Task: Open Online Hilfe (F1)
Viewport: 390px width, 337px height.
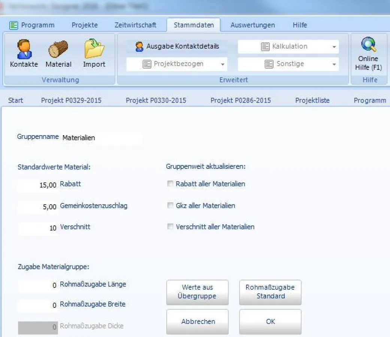Action: click(x=368, y=52)
